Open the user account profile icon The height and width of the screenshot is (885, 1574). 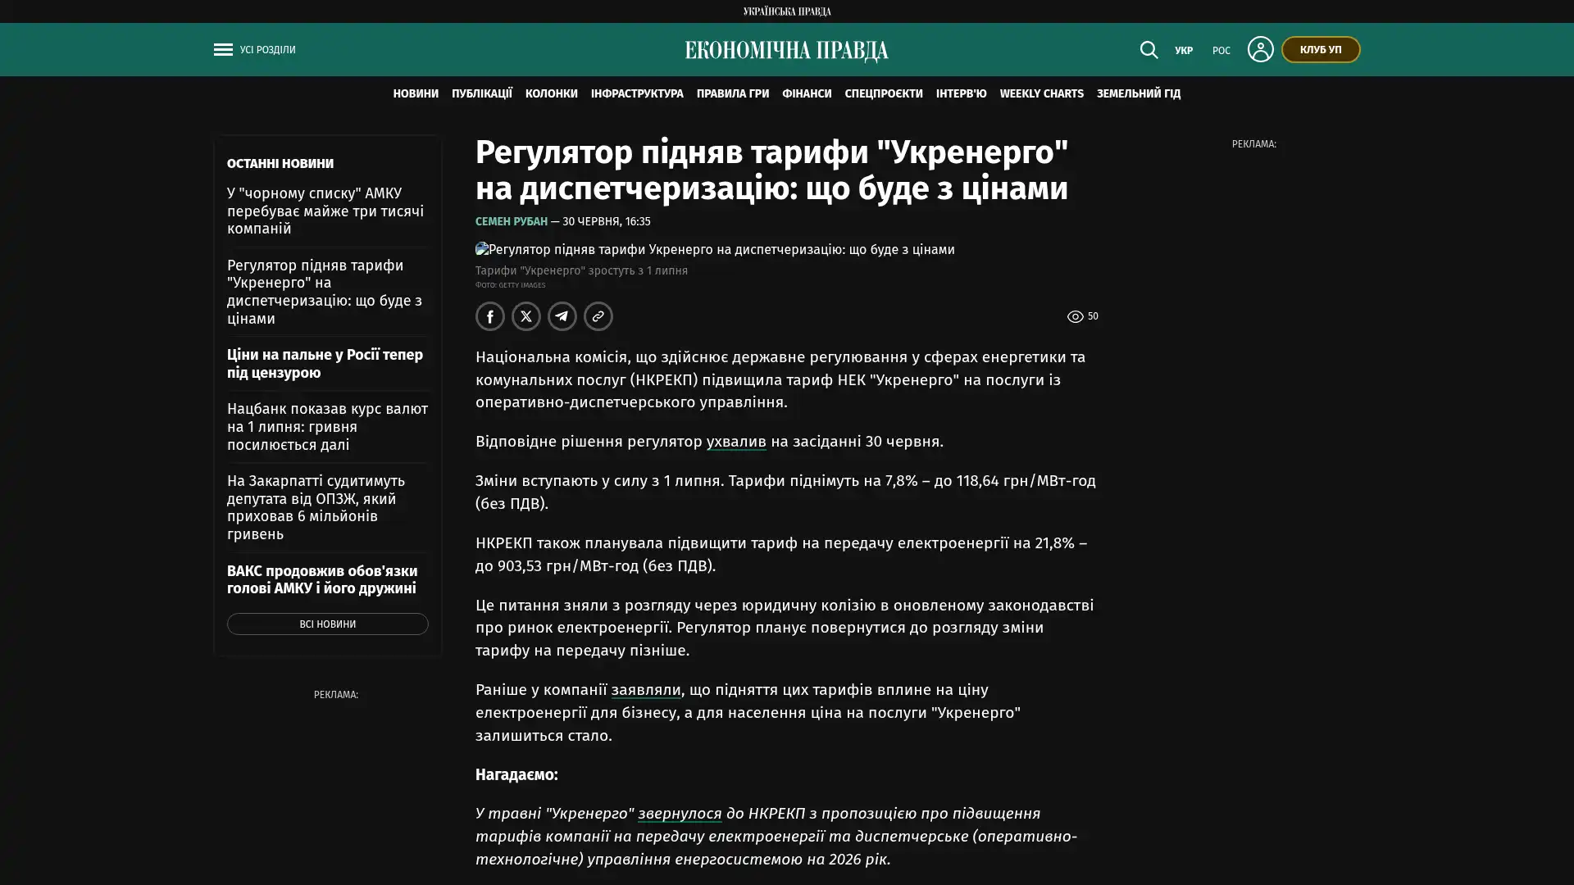pyautogui.click(x=1260, y=49)
